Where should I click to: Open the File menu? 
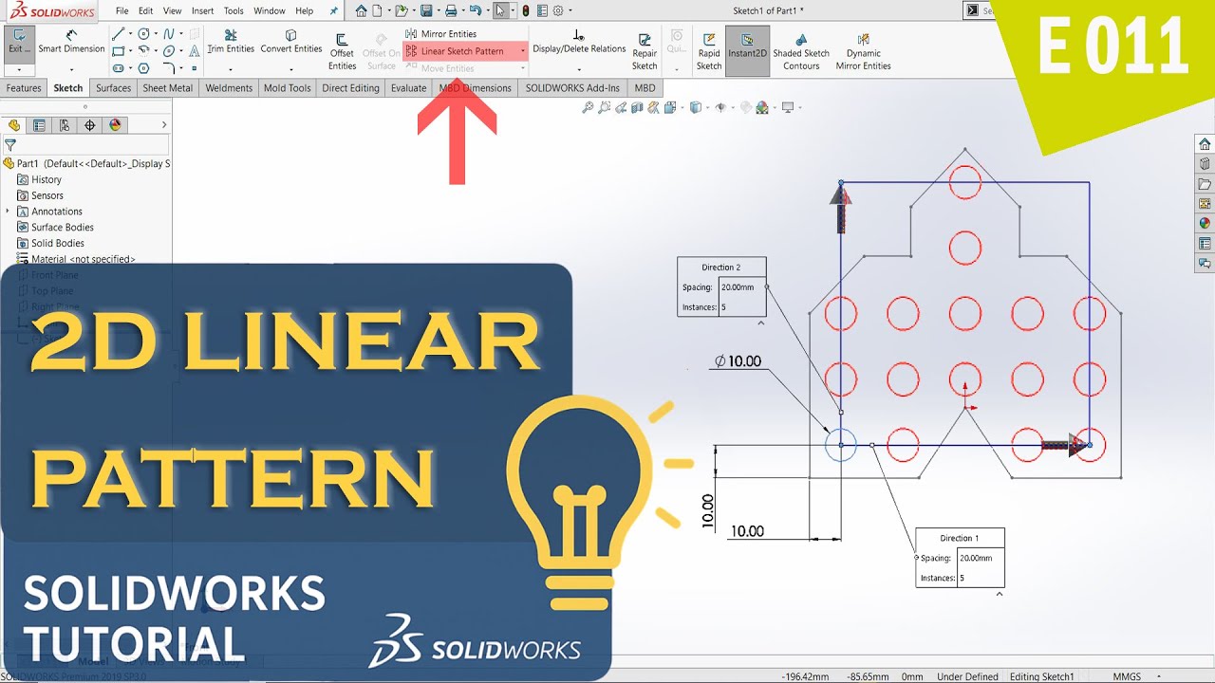121,10
